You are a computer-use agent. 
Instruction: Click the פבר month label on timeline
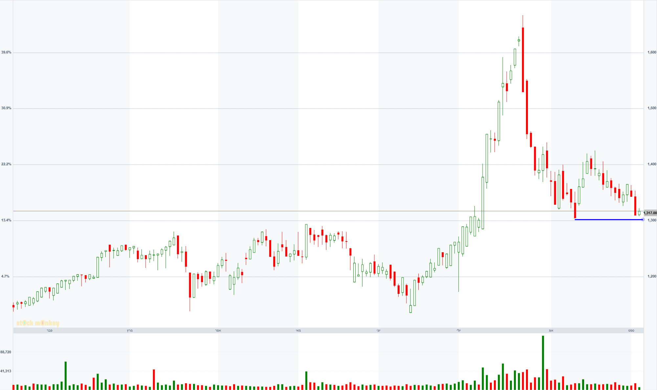[50, 330]
